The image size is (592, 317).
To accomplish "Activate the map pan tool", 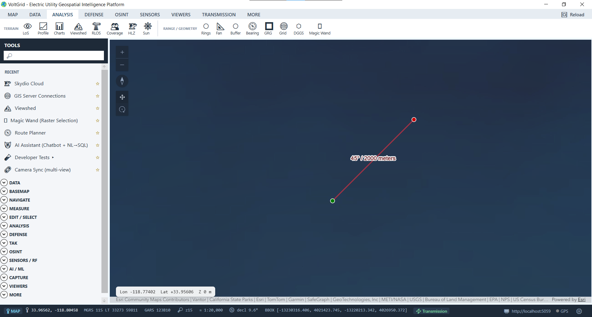I will click(122, 97).
